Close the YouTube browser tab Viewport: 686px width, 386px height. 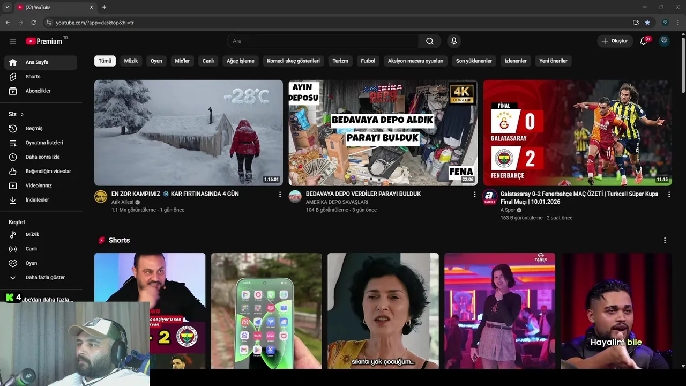pos(91,7)
